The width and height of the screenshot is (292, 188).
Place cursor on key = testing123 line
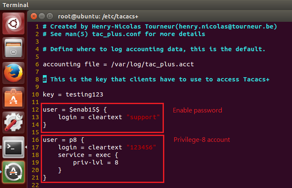(x=73, y=94)
